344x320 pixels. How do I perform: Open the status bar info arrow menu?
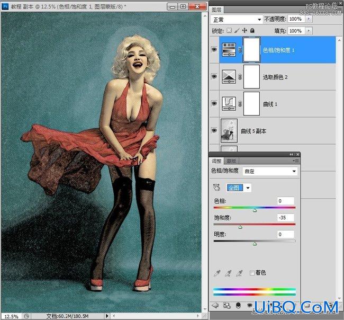(107, 316)
